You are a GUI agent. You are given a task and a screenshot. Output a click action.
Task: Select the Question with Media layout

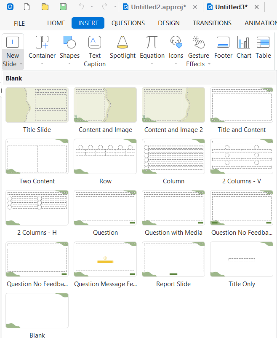[173, 208]
